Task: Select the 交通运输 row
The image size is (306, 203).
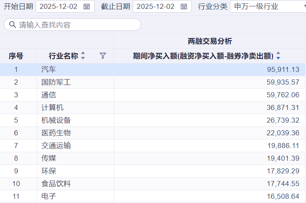Action: coord(153,145)
